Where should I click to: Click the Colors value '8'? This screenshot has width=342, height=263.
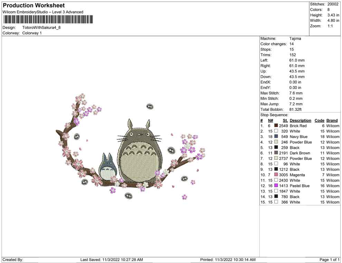point(329,10)
